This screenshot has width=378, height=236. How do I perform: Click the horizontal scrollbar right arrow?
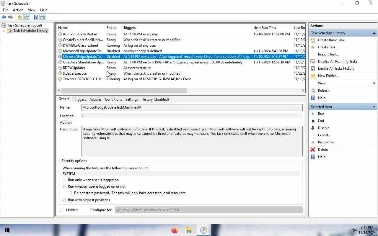click(303, 90)
